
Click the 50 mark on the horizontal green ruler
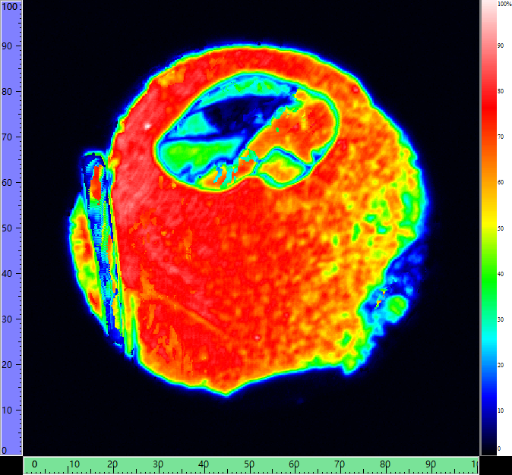coord(248,464)
